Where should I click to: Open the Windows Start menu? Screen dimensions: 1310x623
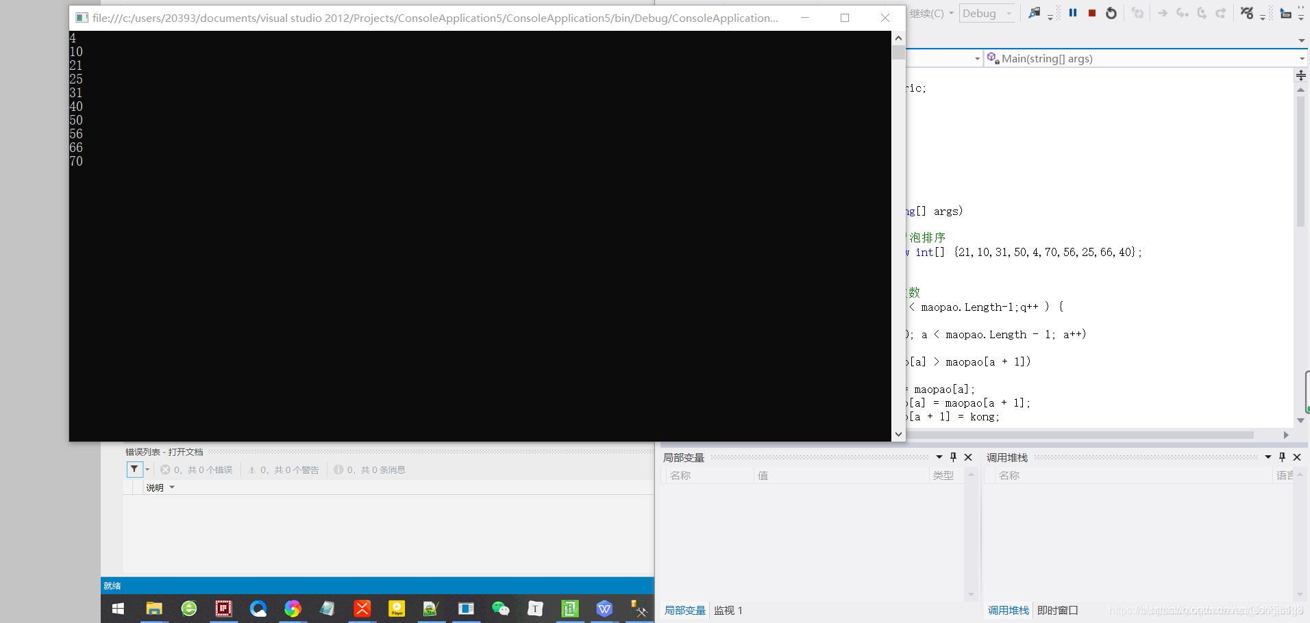118,609
